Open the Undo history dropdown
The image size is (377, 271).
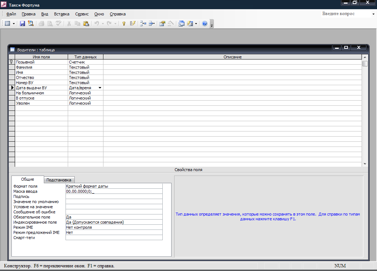pos(103,24)
